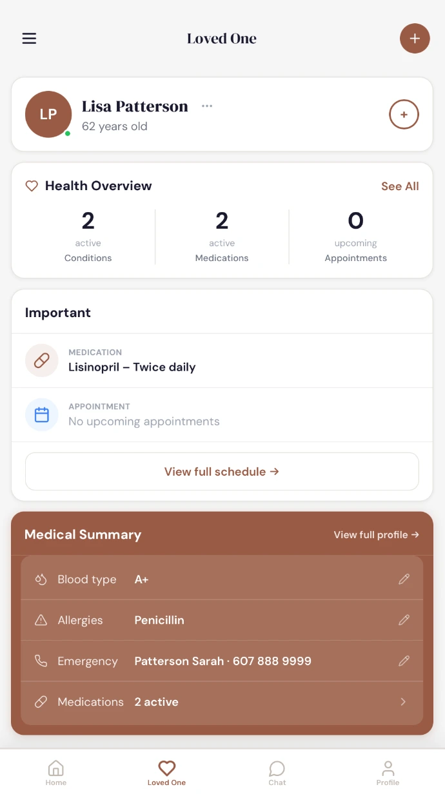Edit the Emergency contact entry

pos(404,661)
